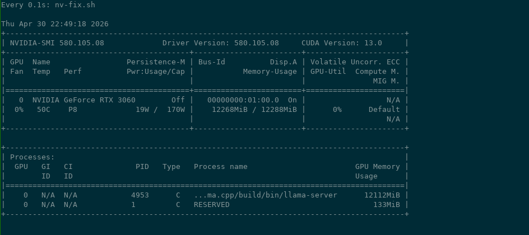
Task: Click the CUDA Version 13.0 text
Action: pos(342,43)
